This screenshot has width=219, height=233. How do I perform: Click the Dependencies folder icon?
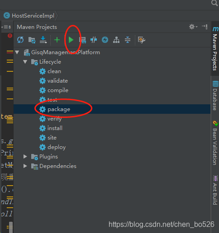(x=34, y=166)
